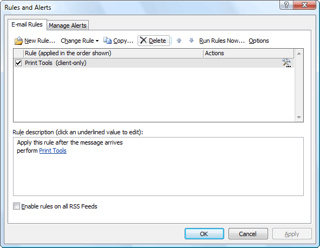
Task: Enable rules on all RSS Feeds
Action: click(x=16, y=206)
